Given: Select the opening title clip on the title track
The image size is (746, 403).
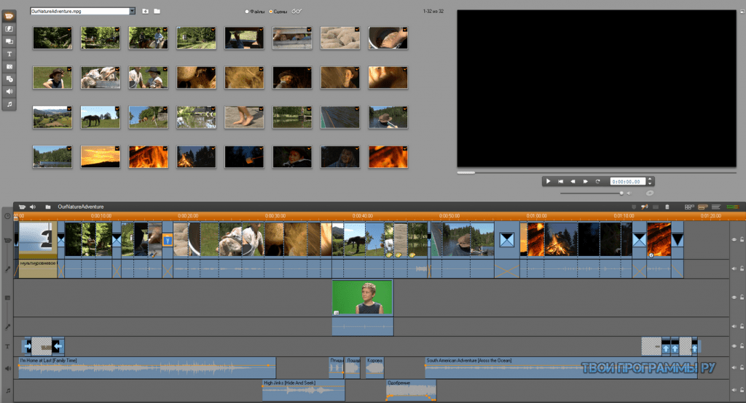Looking at the screenshot, I should tap(42, 346).
